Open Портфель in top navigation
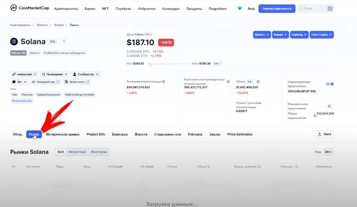Image resolution: width=357 pixels, height=207 pixels. coord(123,9)
